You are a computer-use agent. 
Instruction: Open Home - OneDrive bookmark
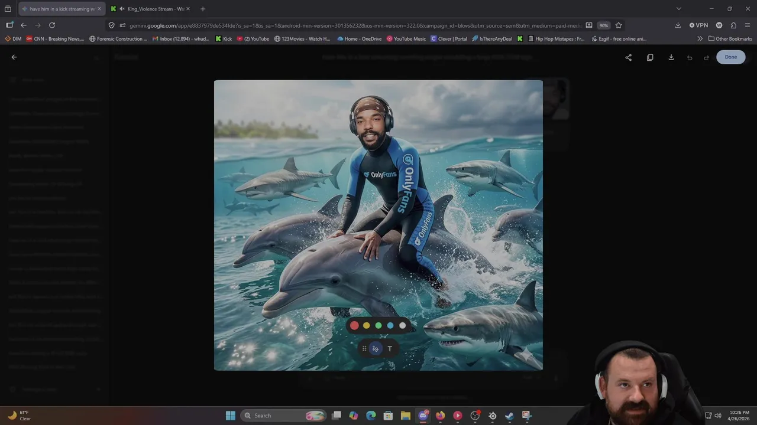(360, 39)
